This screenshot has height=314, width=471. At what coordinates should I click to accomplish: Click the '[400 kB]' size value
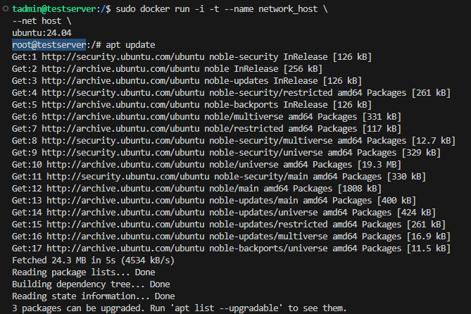coord(396,201)
